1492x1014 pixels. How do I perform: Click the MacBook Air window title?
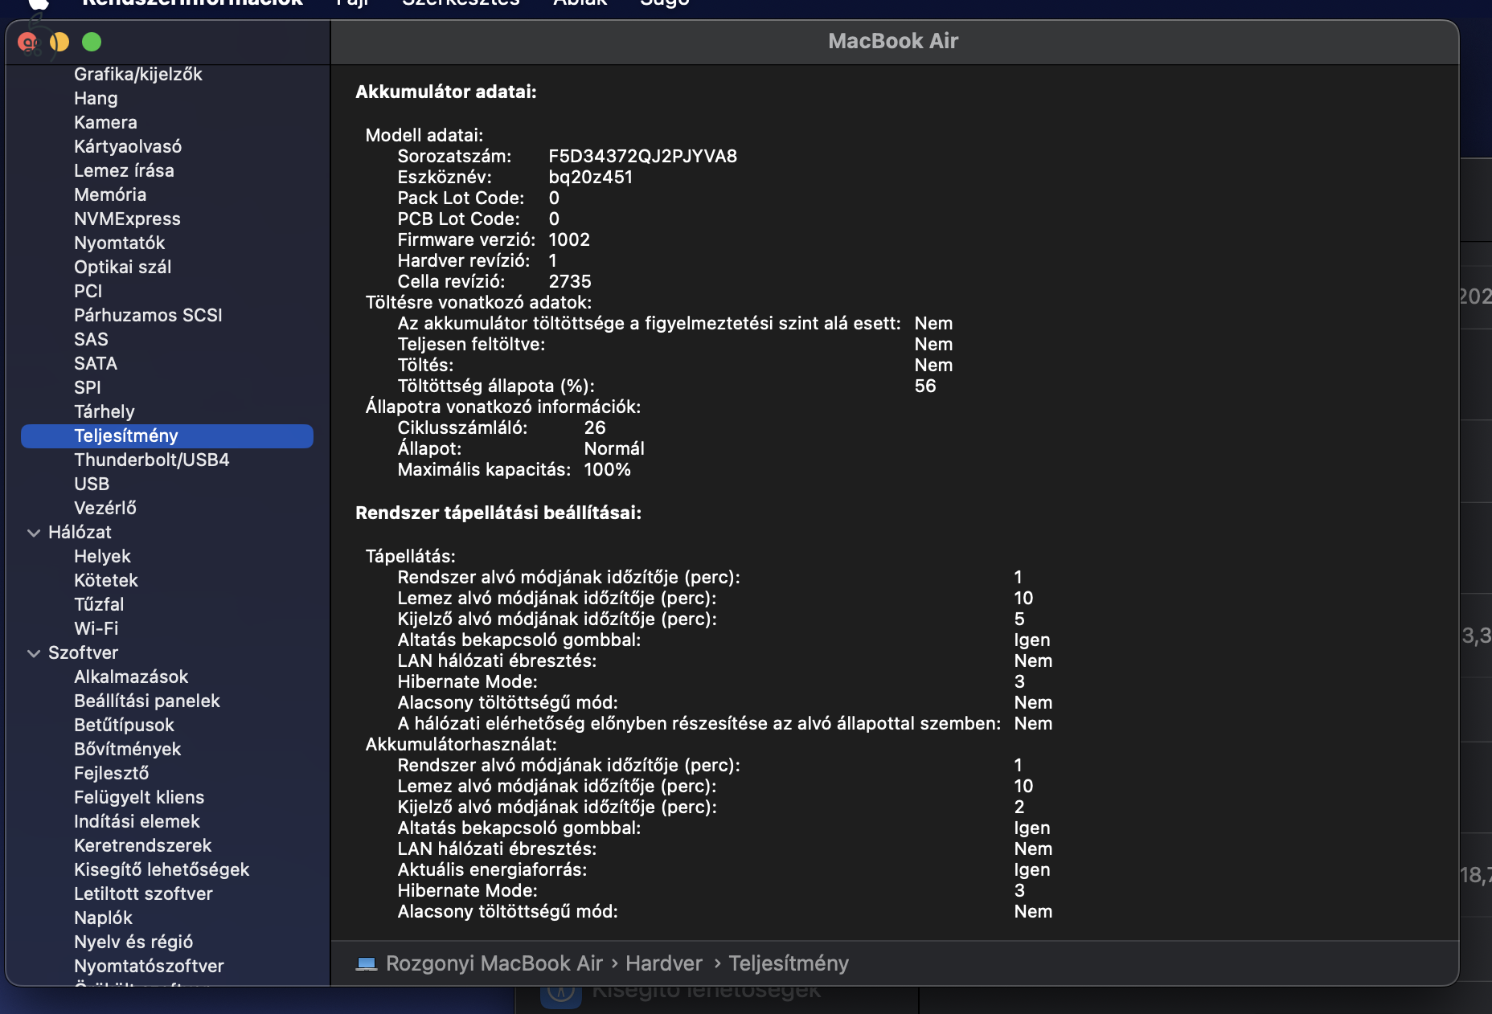[893, 41]
